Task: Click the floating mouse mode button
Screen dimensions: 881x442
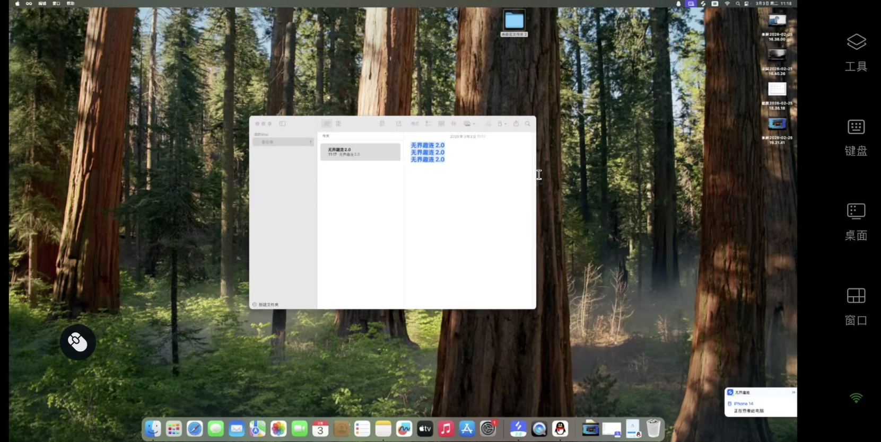Action: (77, 342)
